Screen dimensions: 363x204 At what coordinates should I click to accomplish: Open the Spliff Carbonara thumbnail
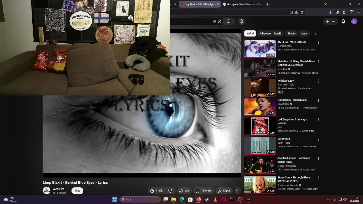point(260,146)
